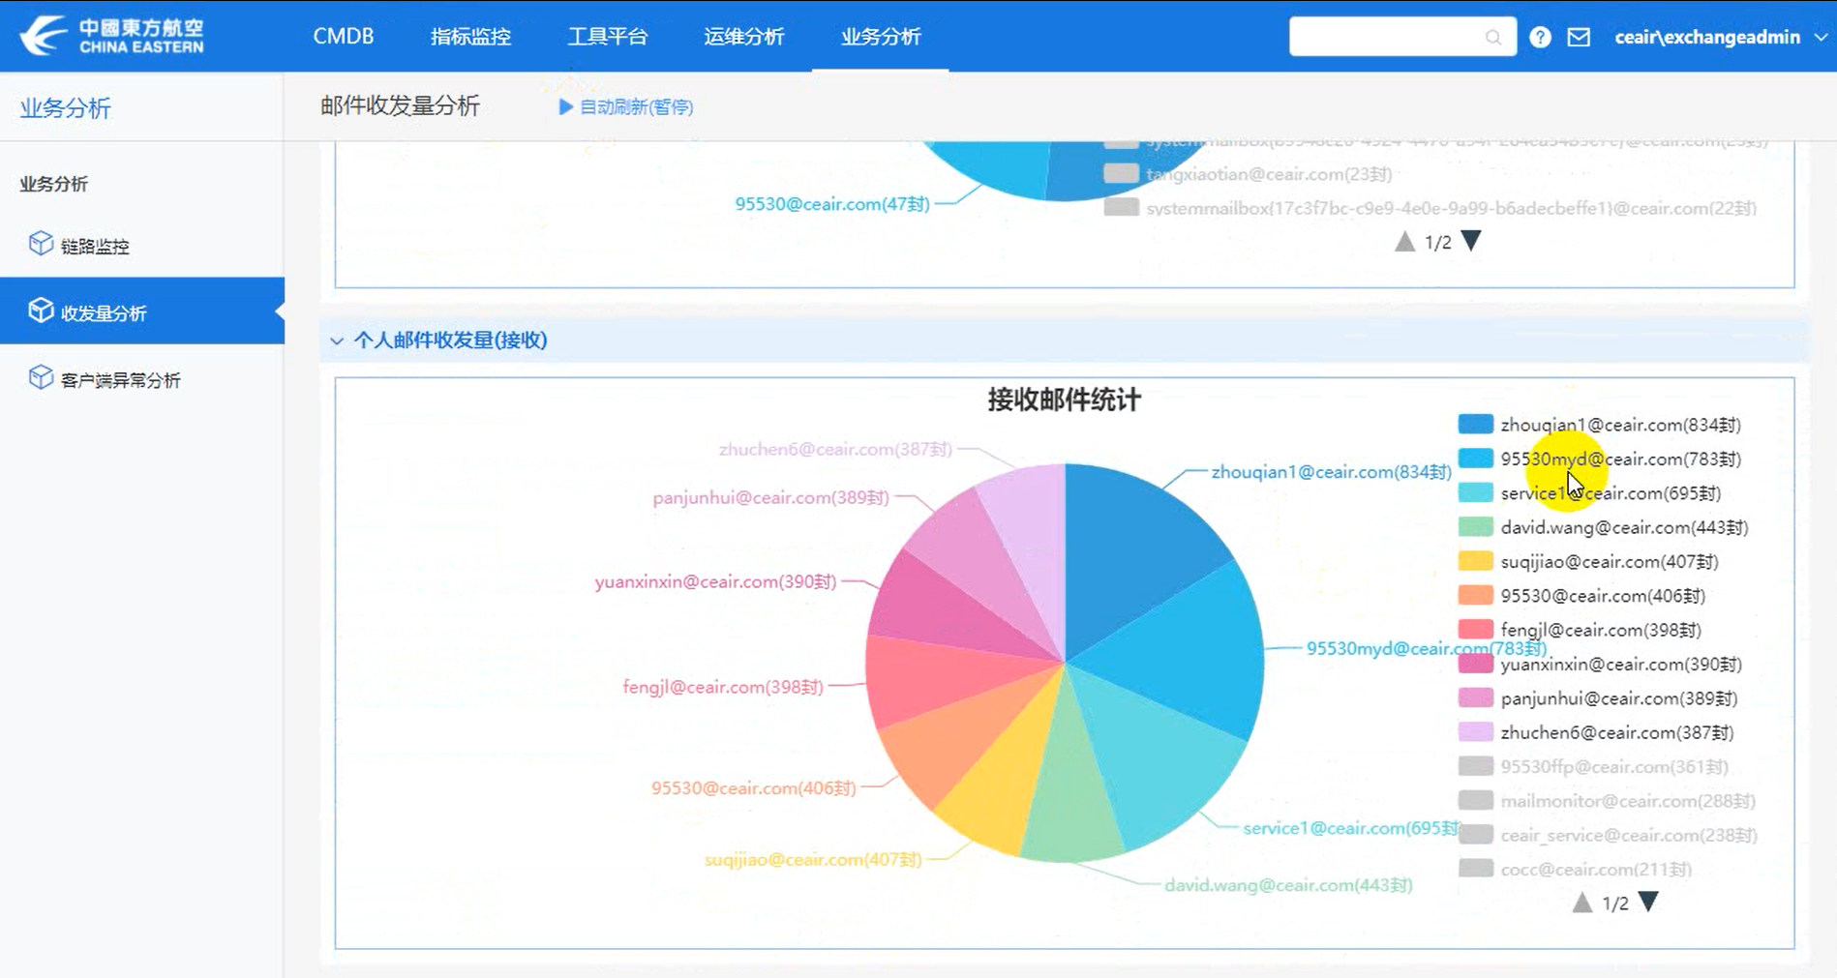The width and height of the screenshot is (1837, 978).
Task: Click pie label yuanxinxin@ceair.com(390封)
Action: pyautogui.click(x=715, y=581)
